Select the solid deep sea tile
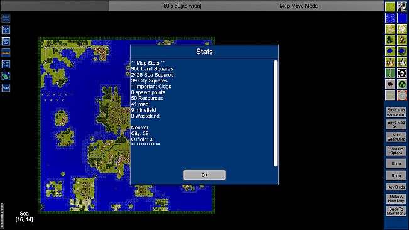 point(402,18)
